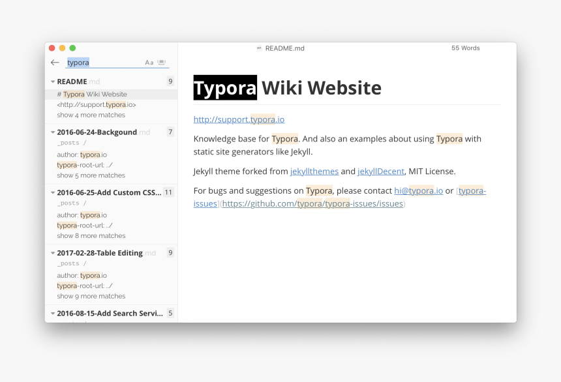The height and width of the screenshot is (382, 561).
Task: Select the '# Typora Wiki Website' match
Action: click(x=112, y=94)
